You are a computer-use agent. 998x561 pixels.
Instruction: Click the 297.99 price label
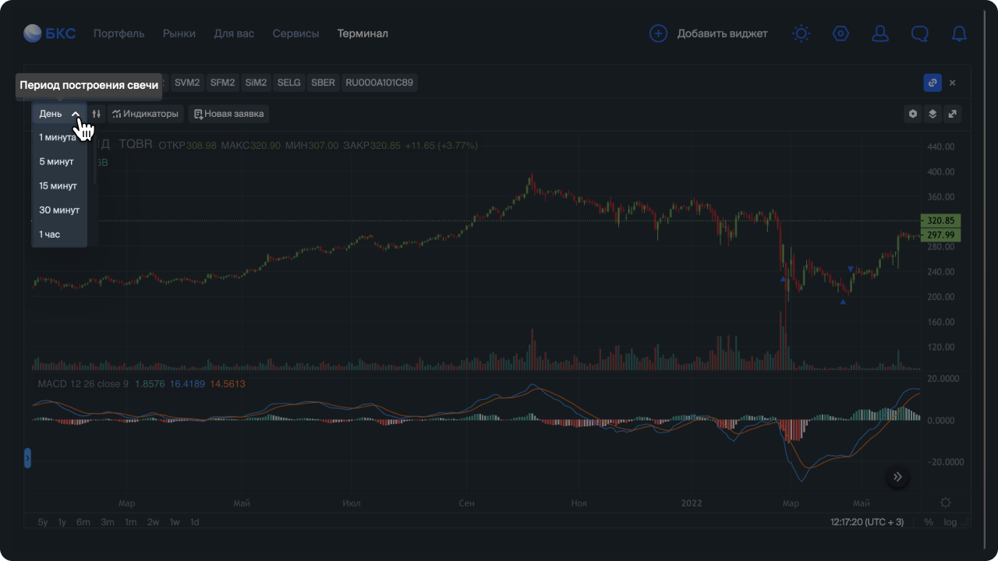[941, 235]
